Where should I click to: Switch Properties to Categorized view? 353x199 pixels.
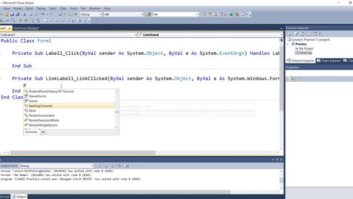coord(288,79)
